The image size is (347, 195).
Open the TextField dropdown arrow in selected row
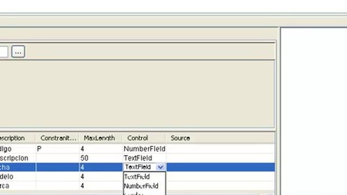[x=160, y=167]
